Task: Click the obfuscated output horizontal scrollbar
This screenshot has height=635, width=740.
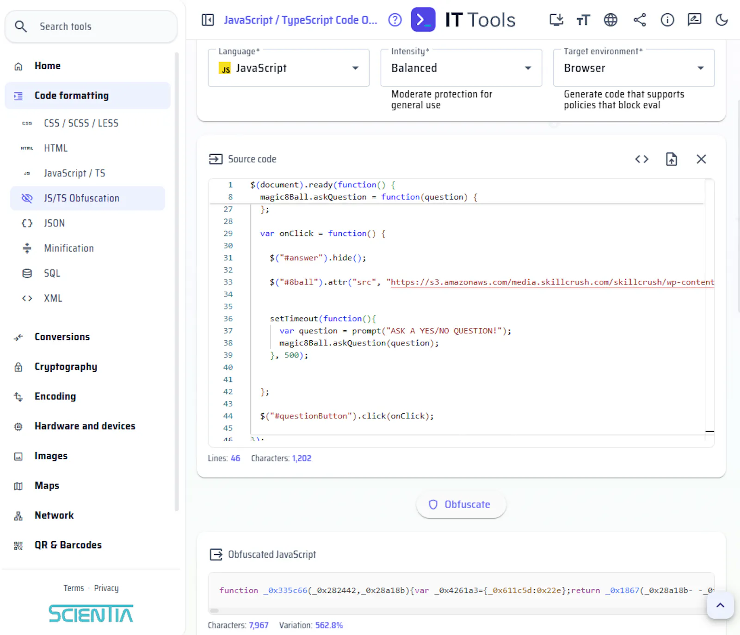Action: click(214, 611)
